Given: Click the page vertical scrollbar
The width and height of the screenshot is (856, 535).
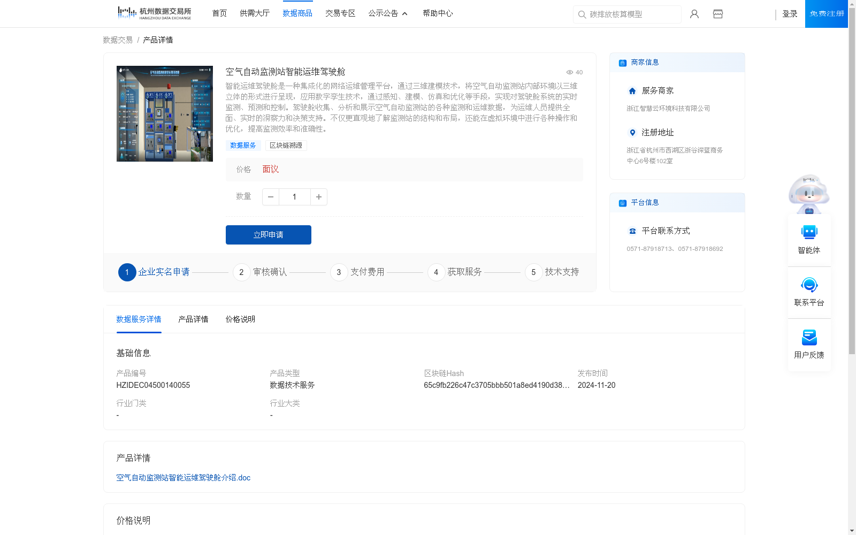Looking at the screenshot, I should [x=852, y=182].
